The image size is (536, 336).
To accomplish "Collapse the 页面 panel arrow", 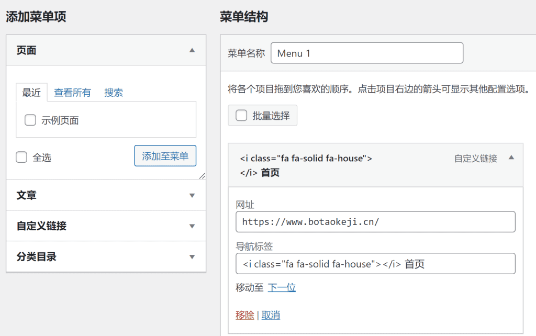I will tap(192, 51).
